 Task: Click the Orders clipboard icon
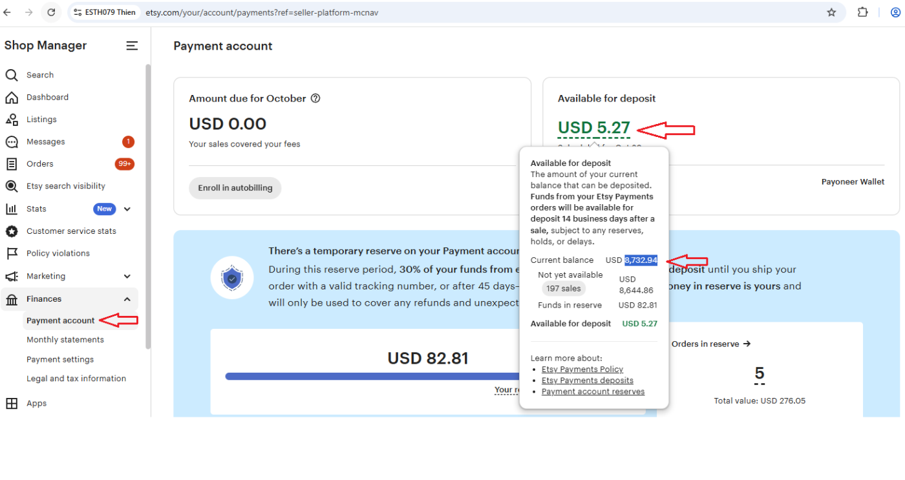(x=12, y=164)
